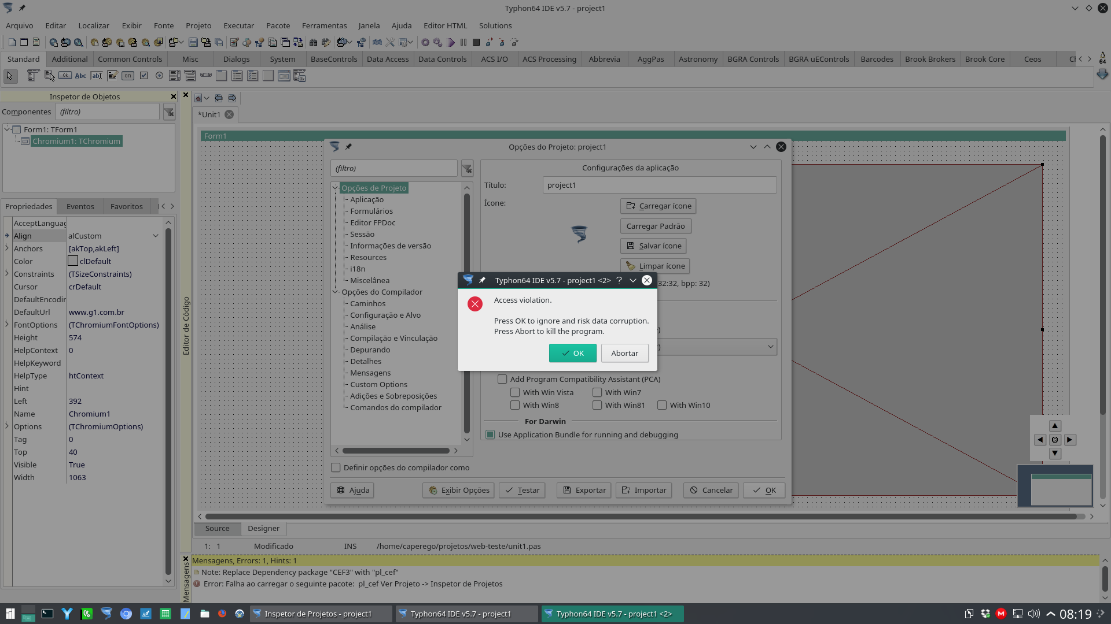The height and width of the screenshot is (624, 1111).
Task: Pick the TMemo component icon
Action: point(112,76)
